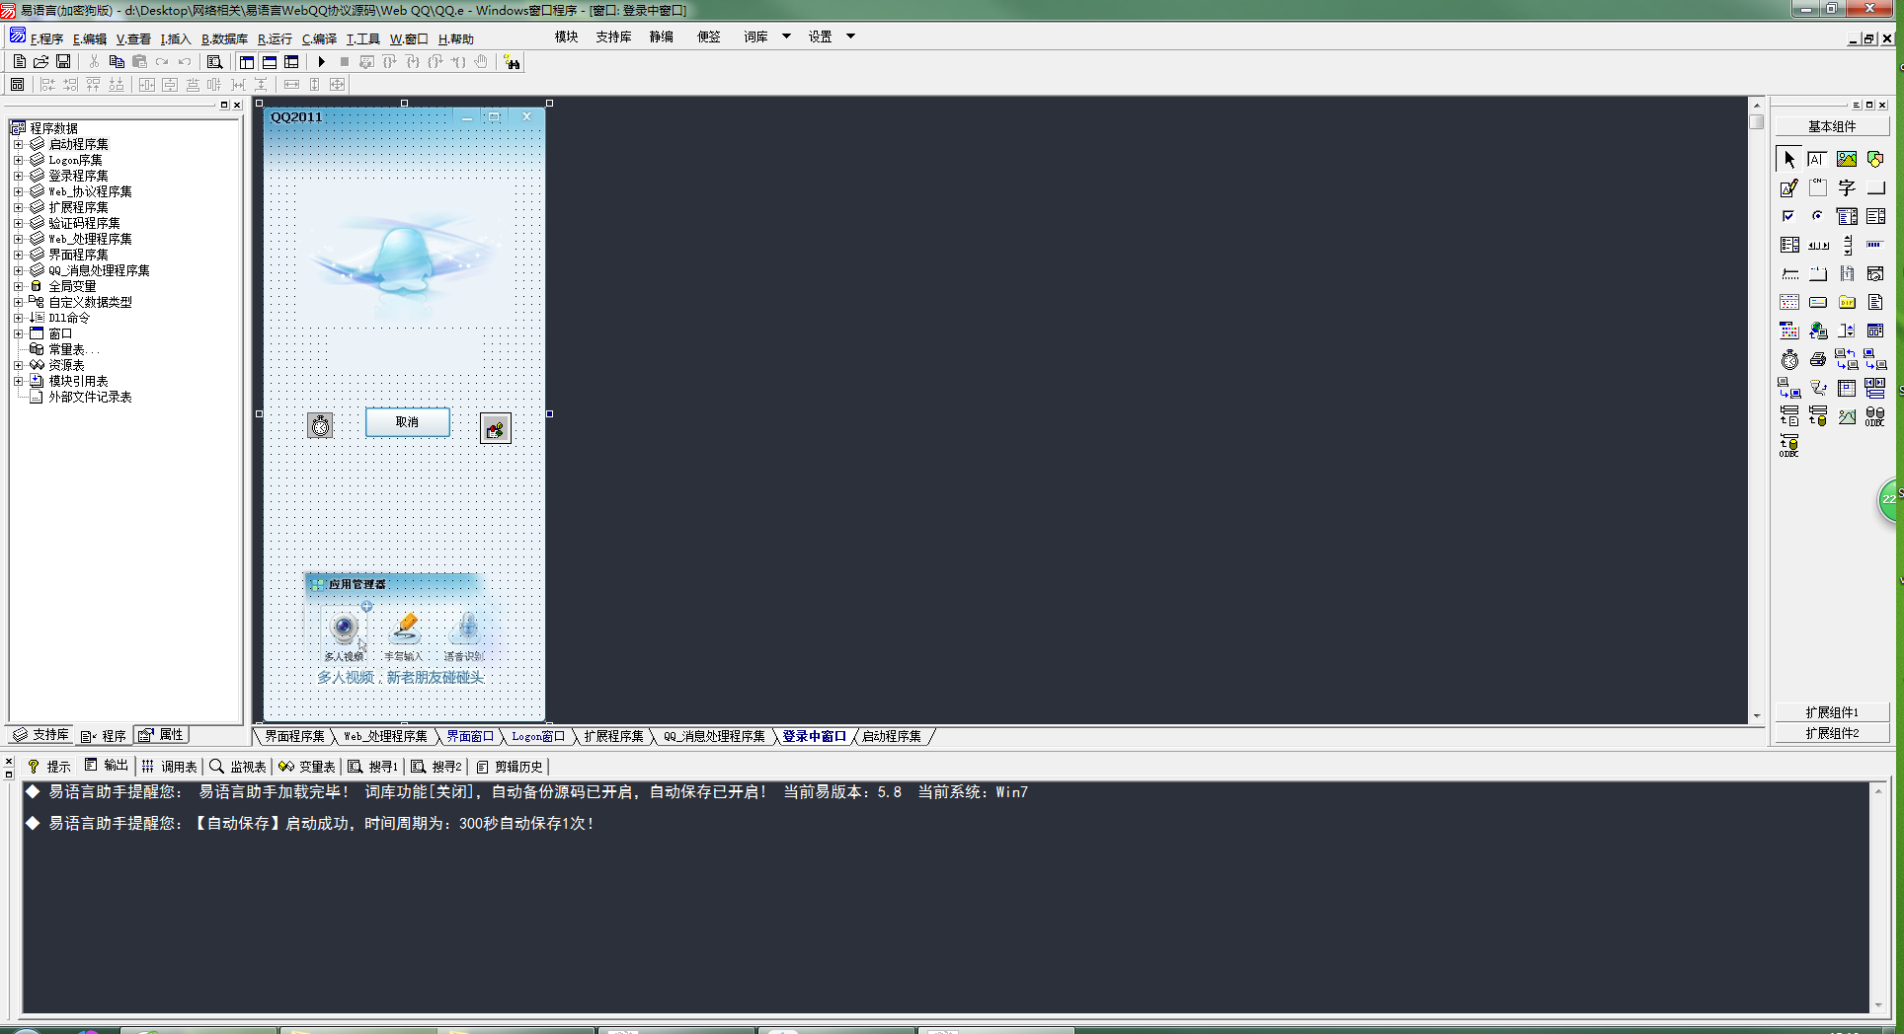Toggle the third work-pane layout button
The height and width of the screenshot is (1034, 1904).
291,61
